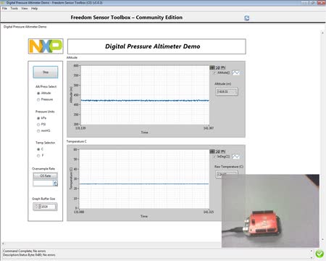Image resolution: width=326 pixels, height=261 pixels.
Task: Select the Pressure radio button
Action: click(x=38, y=99)
